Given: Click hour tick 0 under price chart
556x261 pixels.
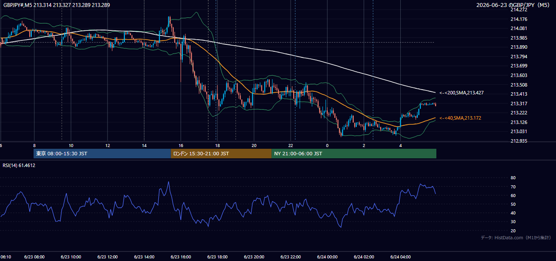Looking at the screenshot, I should pyautogui.click(x=327, y=145).
